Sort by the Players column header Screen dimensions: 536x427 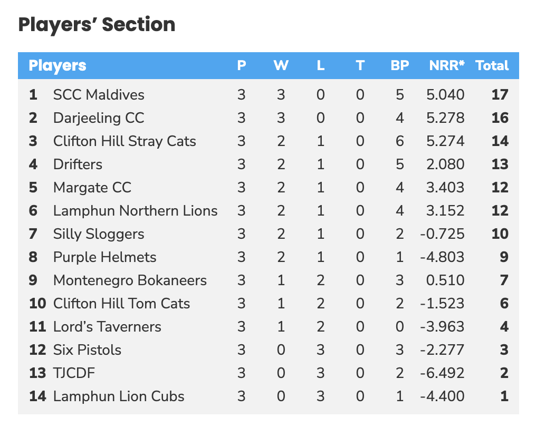pyautogui.click(x=58, y=66)
